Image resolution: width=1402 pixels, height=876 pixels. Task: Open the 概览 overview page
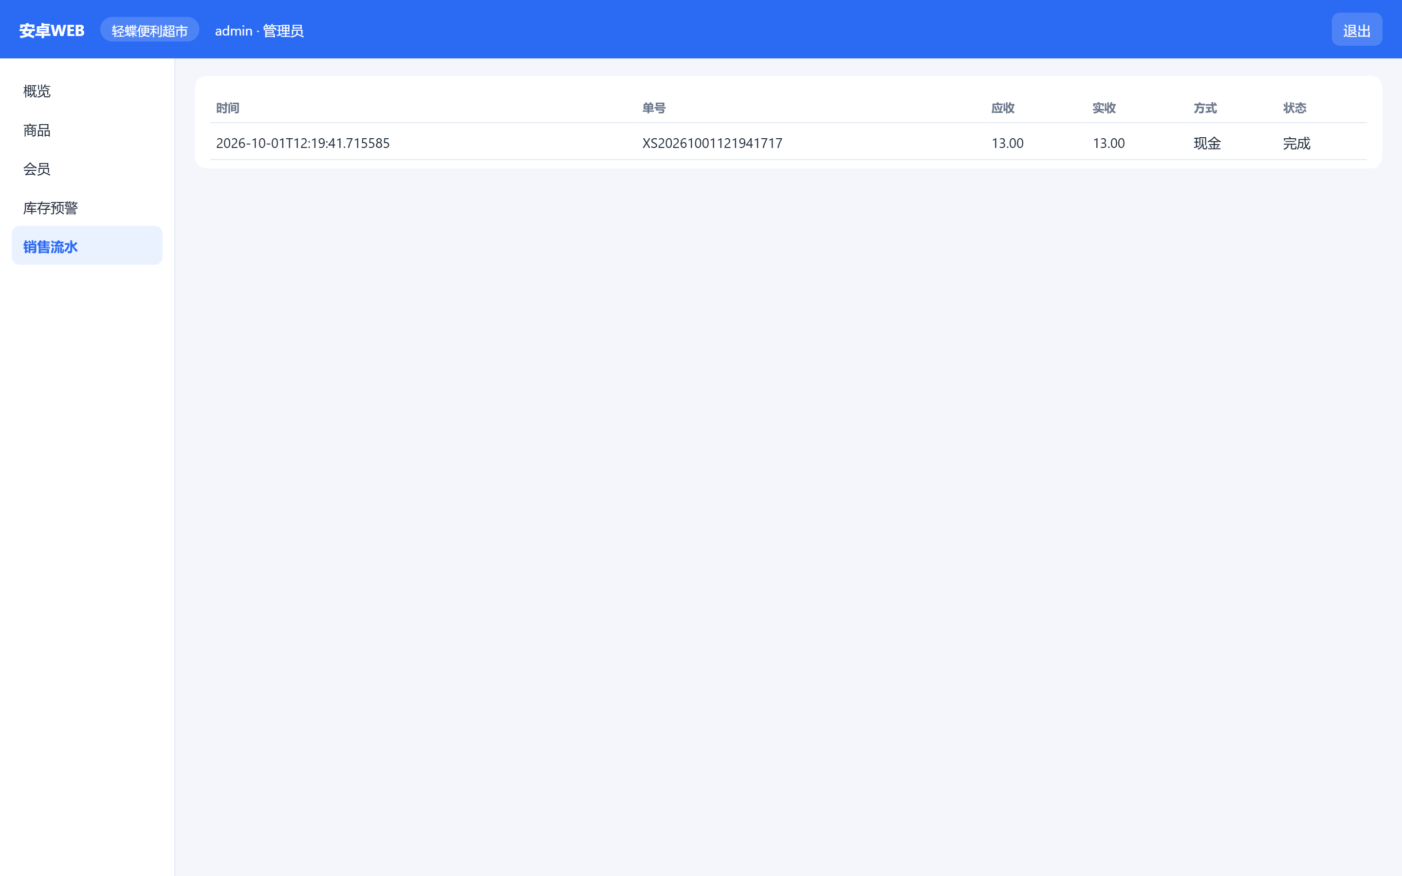pos(87,91)
